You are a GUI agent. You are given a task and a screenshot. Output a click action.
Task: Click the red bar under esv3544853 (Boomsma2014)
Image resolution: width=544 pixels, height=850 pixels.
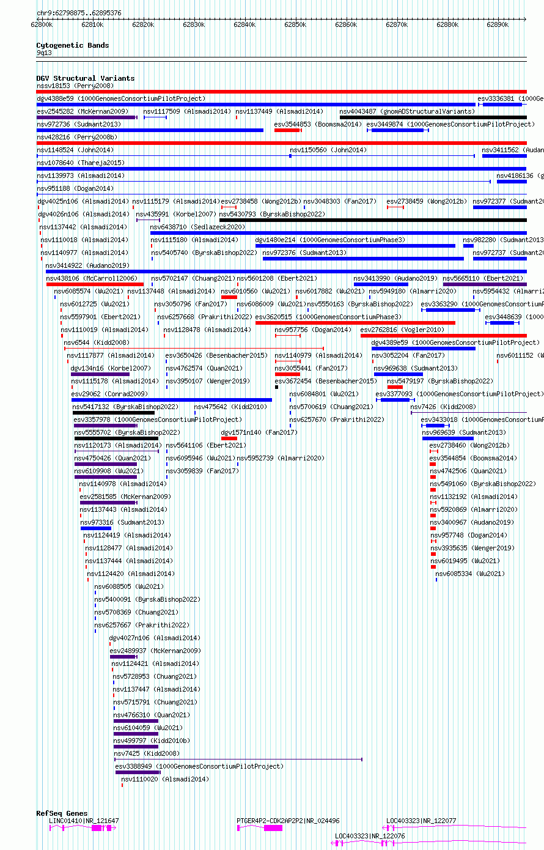[x=287, y=130]
